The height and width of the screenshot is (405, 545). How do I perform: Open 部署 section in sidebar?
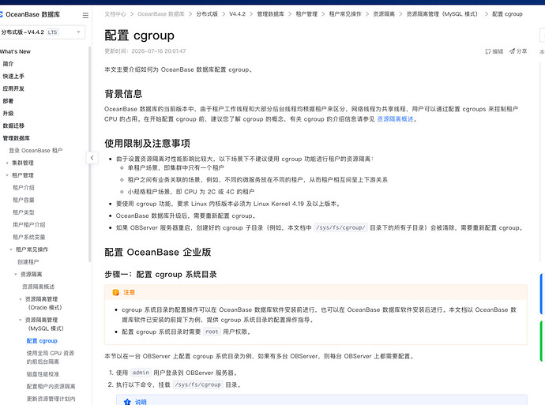tap(8, 101)
